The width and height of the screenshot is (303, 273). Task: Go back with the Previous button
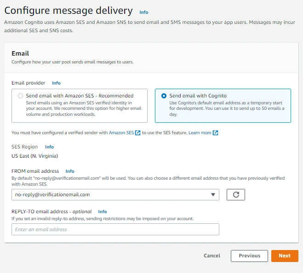coord(249,256)
